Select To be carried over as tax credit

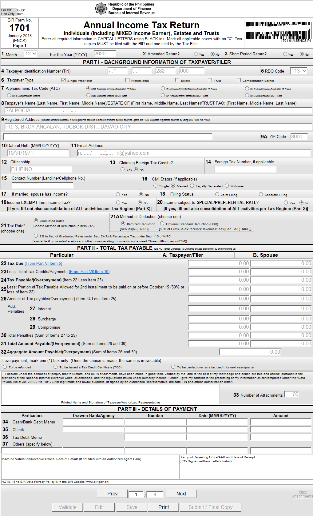173,367
